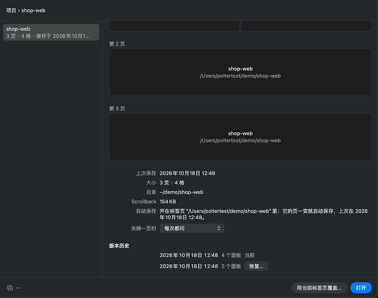Click the 自动保存 label
The image size is (378, 298).
coord(146,211)
